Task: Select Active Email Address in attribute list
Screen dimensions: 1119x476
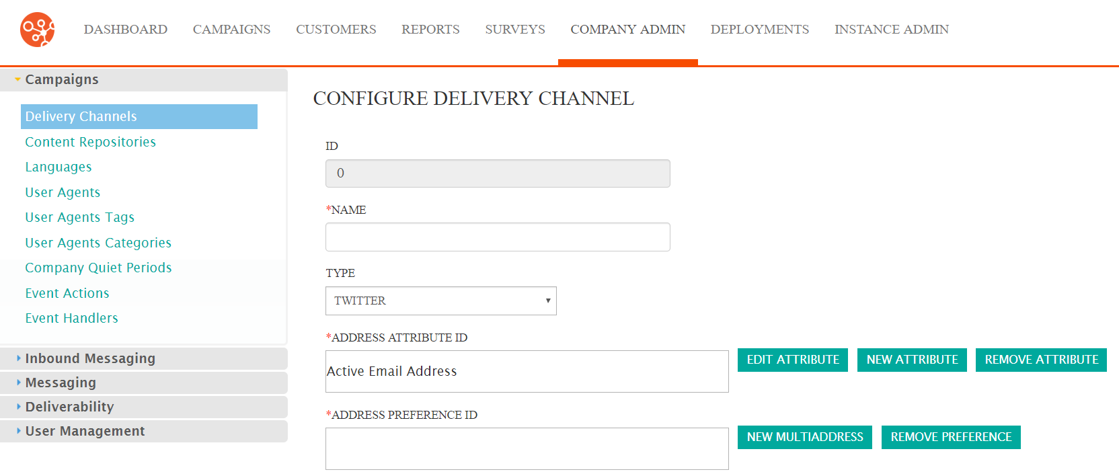Action: click(x=392, y=371)
